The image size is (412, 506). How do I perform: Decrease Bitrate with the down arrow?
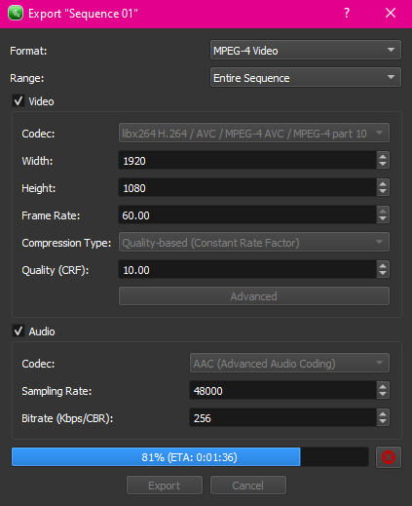point(383,422)
